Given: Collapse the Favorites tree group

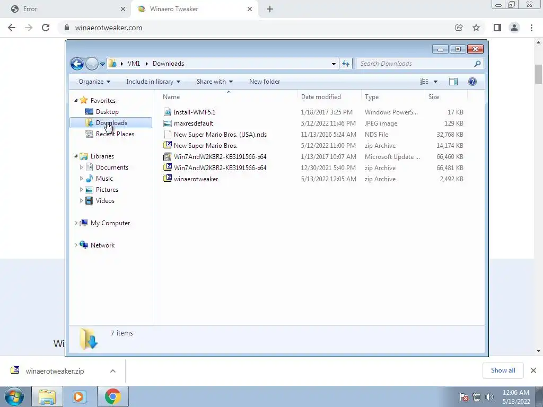Looking at the screenshot, I should tap(76, 100).
